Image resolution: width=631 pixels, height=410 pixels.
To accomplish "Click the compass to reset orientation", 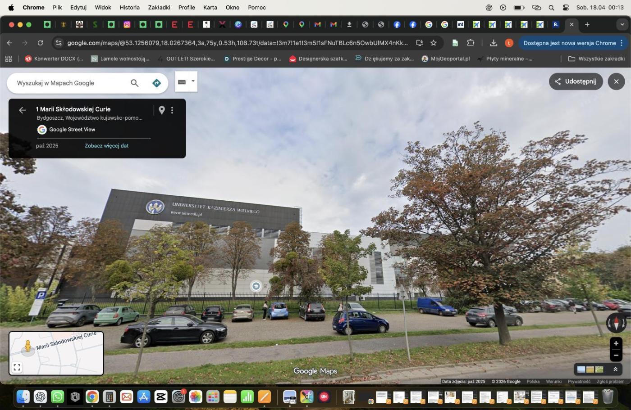I will [616, 322].
